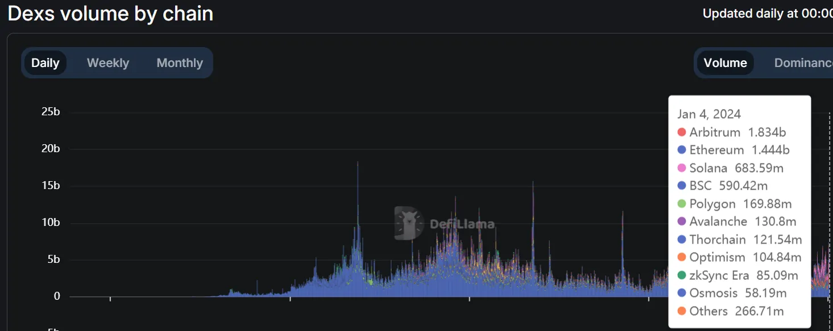The image size is (833, 331).
Task: Click the 25b axis label
Action: [51, 111]
